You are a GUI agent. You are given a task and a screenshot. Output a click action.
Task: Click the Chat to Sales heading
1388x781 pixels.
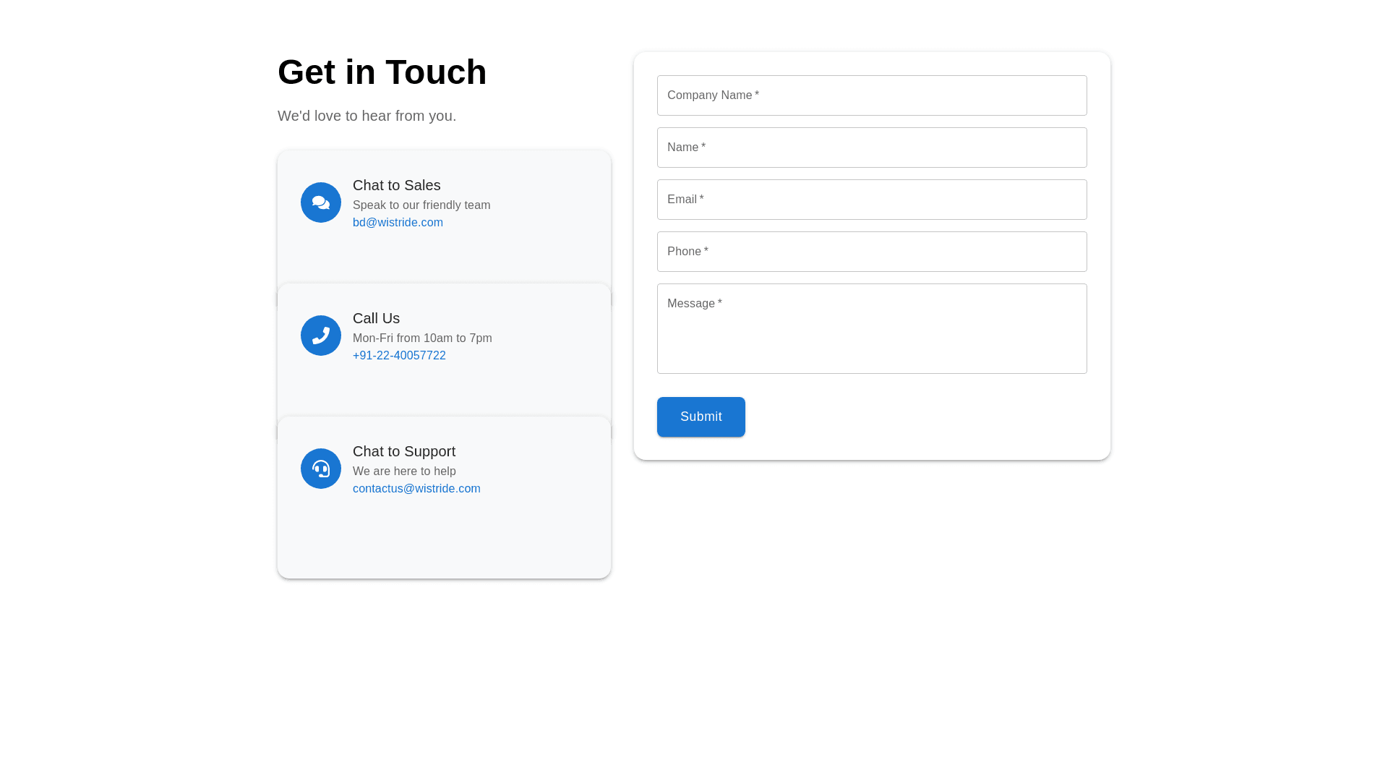[x=396, y=185]
